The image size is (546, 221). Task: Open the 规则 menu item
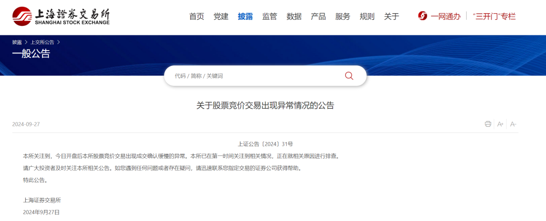click(368, 16)
